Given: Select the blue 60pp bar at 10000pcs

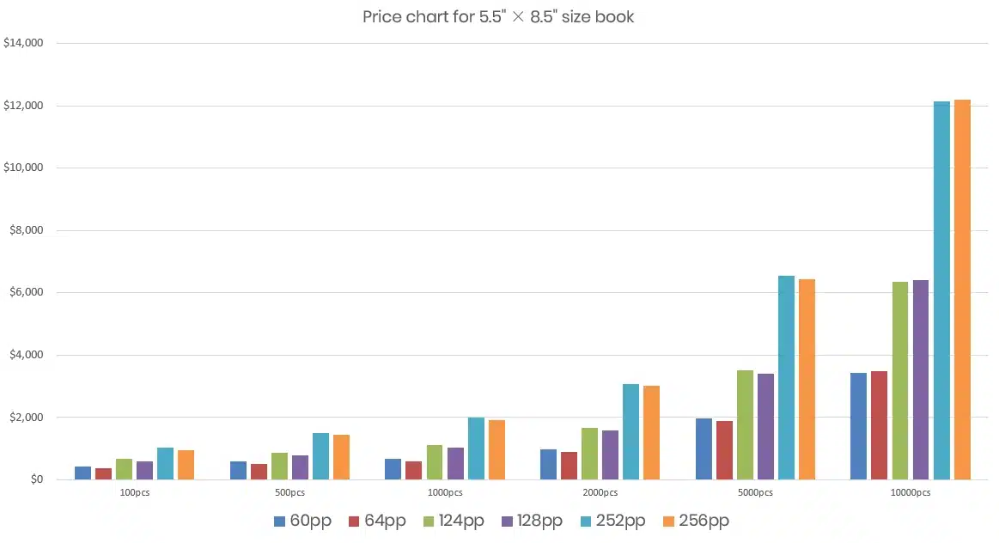Looking at the screenshot, I should tap(858, 426).
